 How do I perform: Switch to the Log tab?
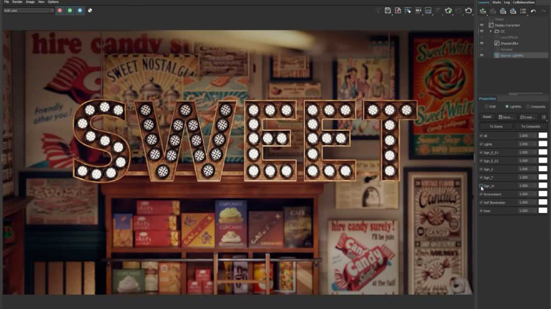point(507,2)
